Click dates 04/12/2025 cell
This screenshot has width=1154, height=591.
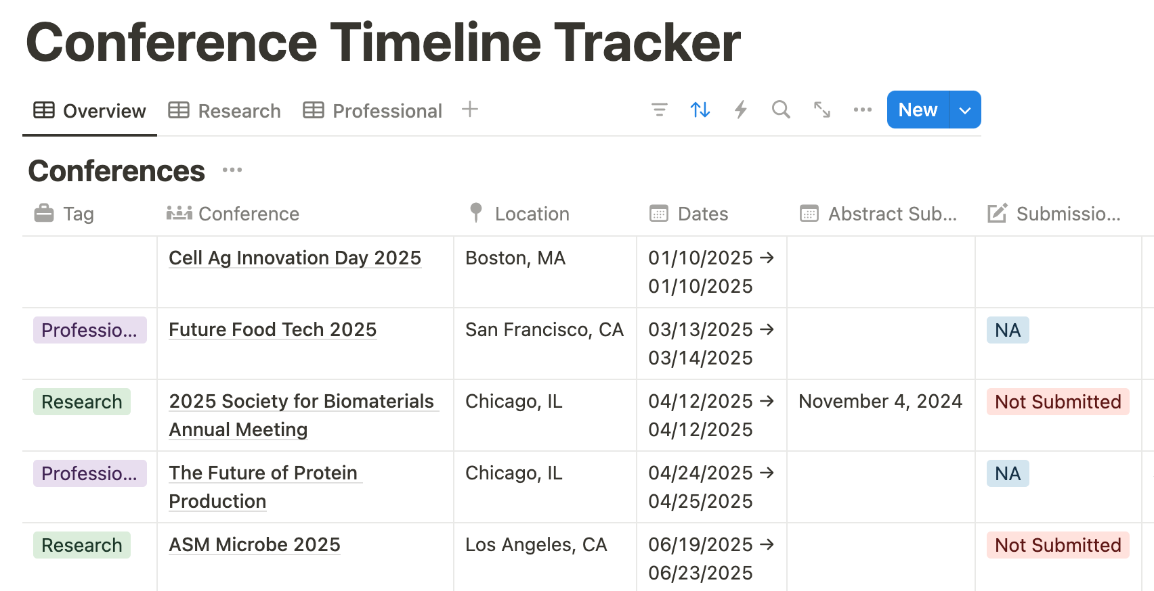tap(711, 415)
